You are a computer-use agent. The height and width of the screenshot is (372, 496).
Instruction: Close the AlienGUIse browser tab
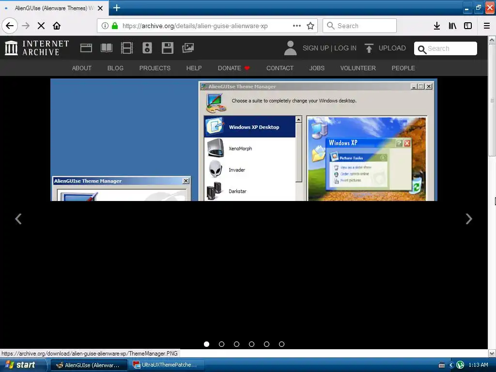tap(100, 8)
